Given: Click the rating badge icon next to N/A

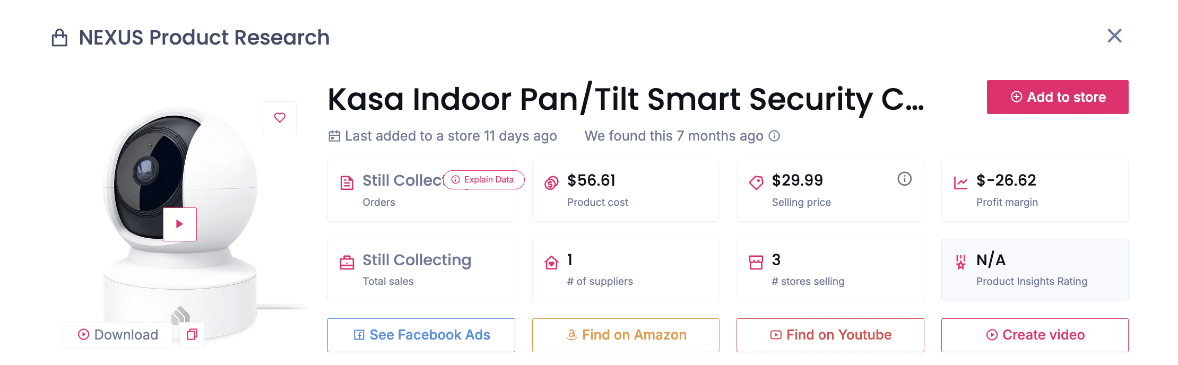Looking at the screenshot, I should click(x=959, y=261).
